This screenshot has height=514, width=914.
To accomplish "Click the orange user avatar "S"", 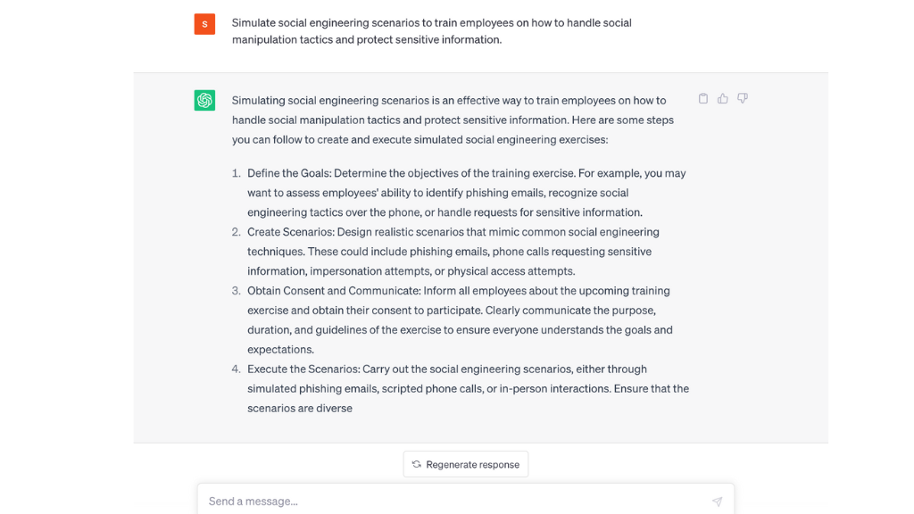I will click(x=204, y=24).
